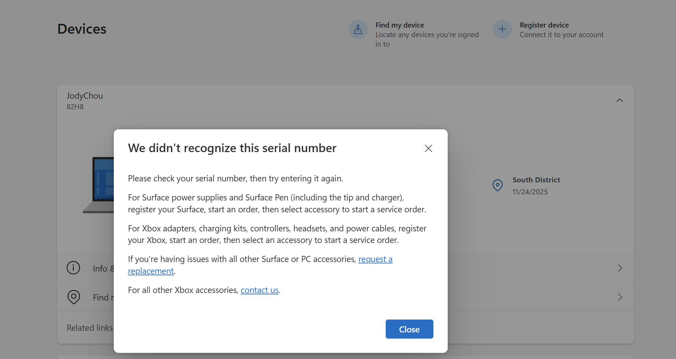Open Register device heading link
This screenshot has width=676, height=359.
coord(544,25)
